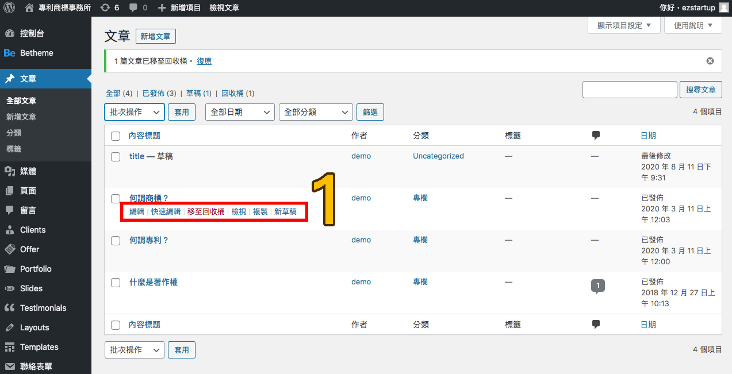
Task: Open the Portfolio sidebar item
Action: (x=36, y=269)
